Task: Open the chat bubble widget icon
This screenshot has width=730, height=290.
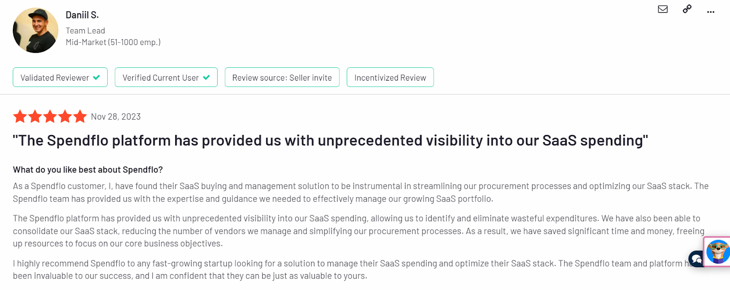Action: point(696,259)
